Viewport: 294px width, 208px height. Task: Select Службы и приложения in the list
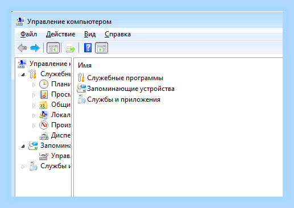pyautogui.click(x=123, y=99)
